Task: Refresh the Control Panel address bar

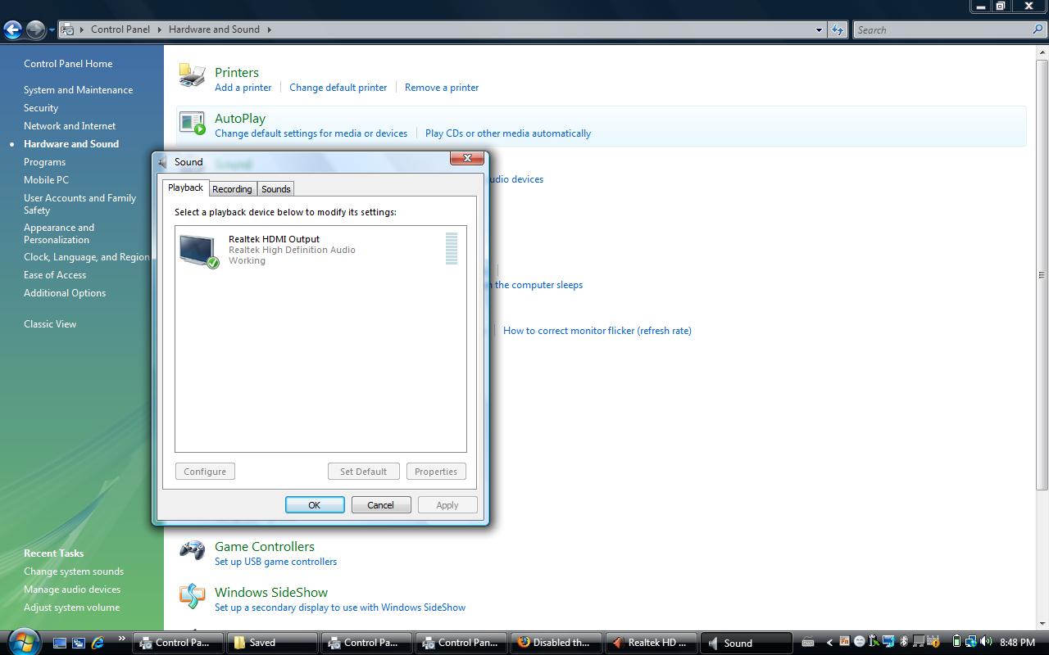Action: pos(837,29)
